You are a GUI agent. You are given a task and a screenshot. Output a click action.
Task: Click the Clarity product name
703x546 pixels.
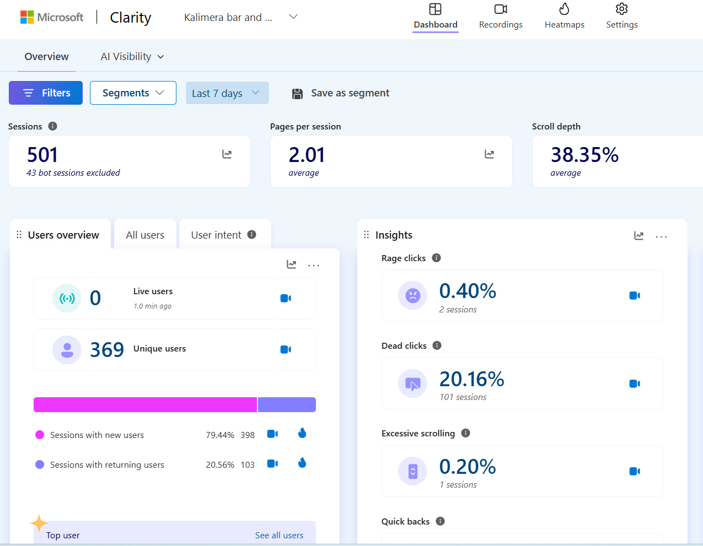click(131, 18)
